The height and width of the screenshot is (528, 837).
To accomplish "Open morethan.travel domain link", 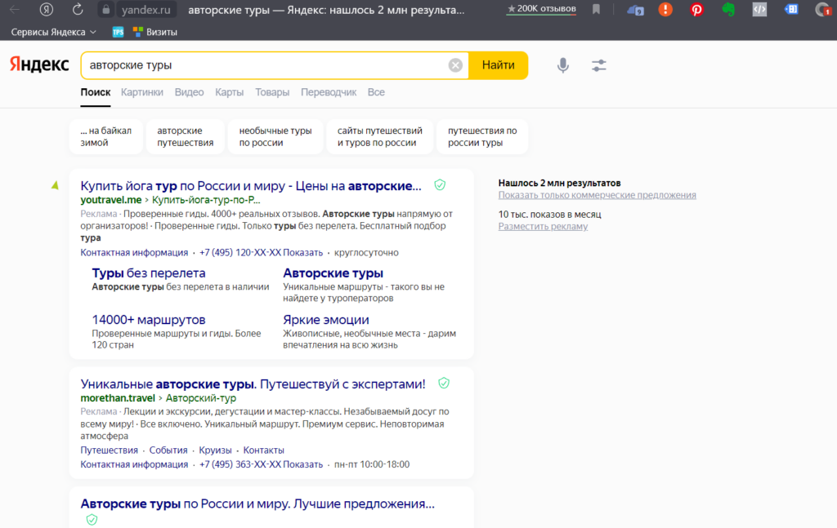I will click(x=118, y=398).
